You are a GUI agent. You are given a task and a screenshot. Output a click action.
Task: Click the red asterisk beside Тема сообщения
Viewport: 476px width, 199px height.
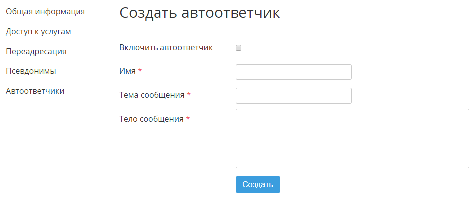tap(189, 94)
